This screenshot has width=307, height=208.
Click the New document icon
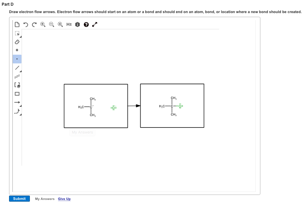pos(17,24)
